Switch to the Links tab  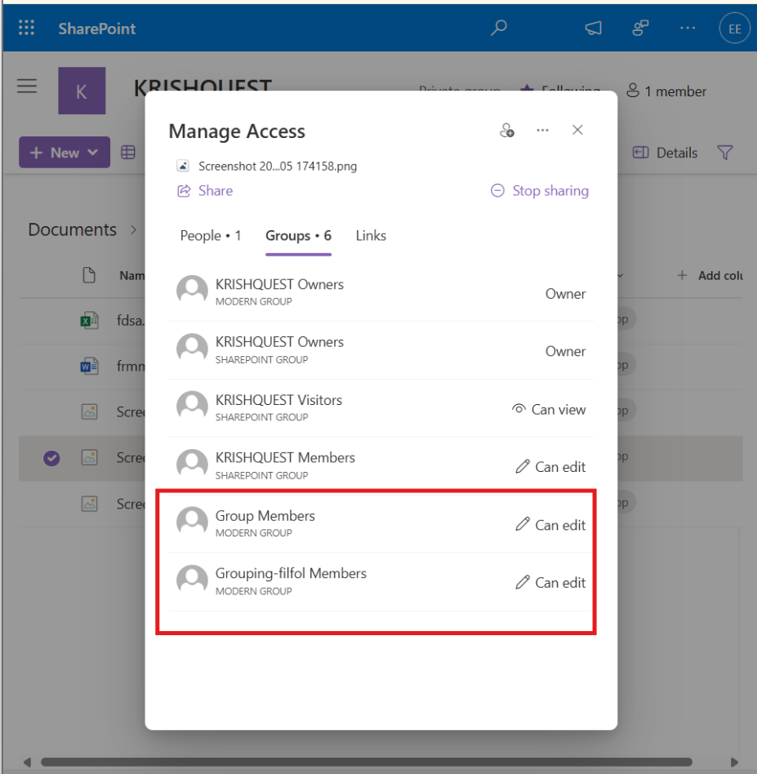[x=371, y=236]
